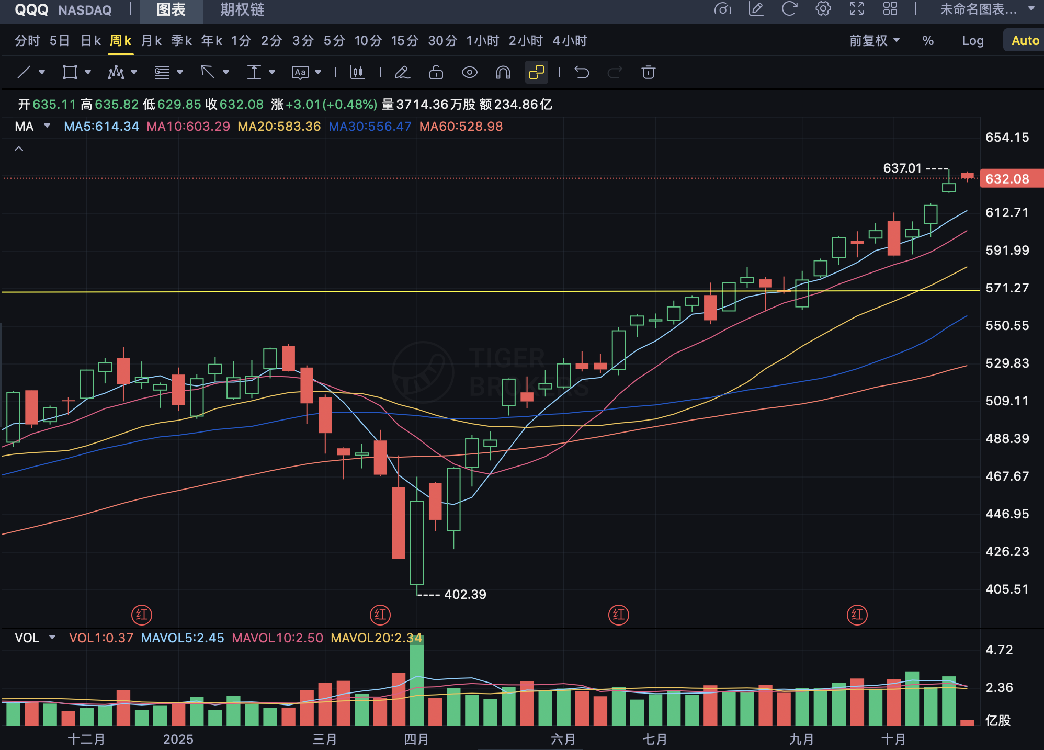Select the text annotation tool
1044x750 pixels.
300,72
